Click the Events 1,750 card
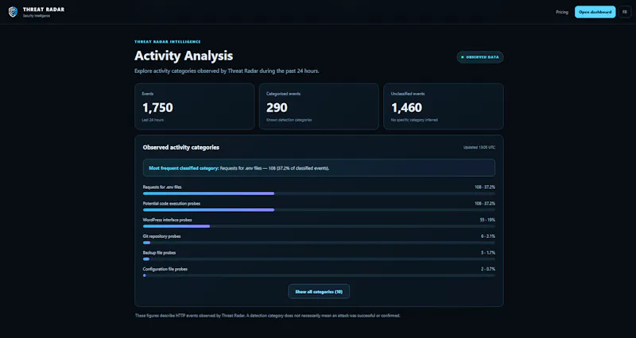The height and width of the screenshot is (338, 636). click(194, 106)
